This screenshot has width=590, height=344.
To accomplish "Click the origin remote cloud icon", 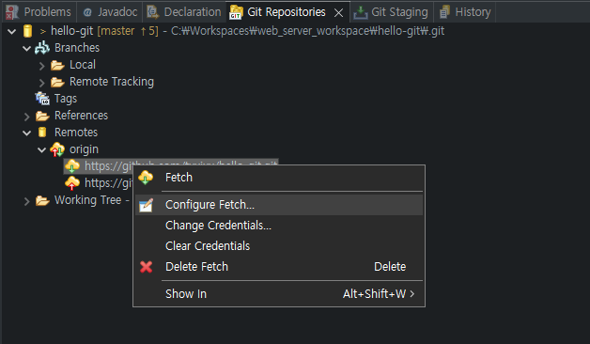I will pyautogui.click(x=57, y=149).
